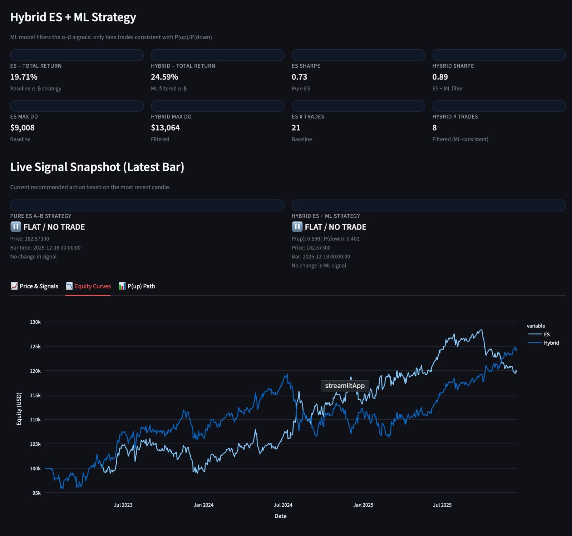Screen dimensions: 572x536
Task: Click the Hybrid Sharpe value 0.89
Action: pos(440,77)
